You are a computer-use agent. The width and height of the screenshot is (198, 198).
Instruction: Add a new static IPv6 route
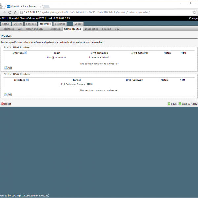8,94
